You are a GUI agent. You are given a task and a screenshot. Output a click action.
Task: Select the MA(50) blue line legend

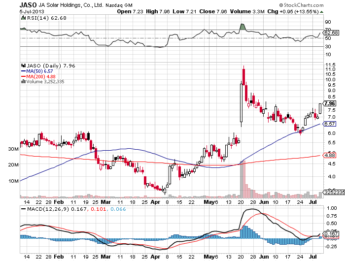37,71
